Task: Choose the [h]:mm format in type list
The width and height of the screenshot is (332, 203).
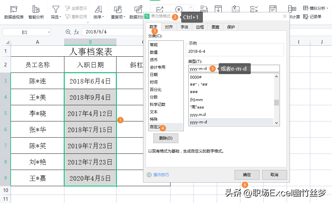Action: [x=231, y=100]
